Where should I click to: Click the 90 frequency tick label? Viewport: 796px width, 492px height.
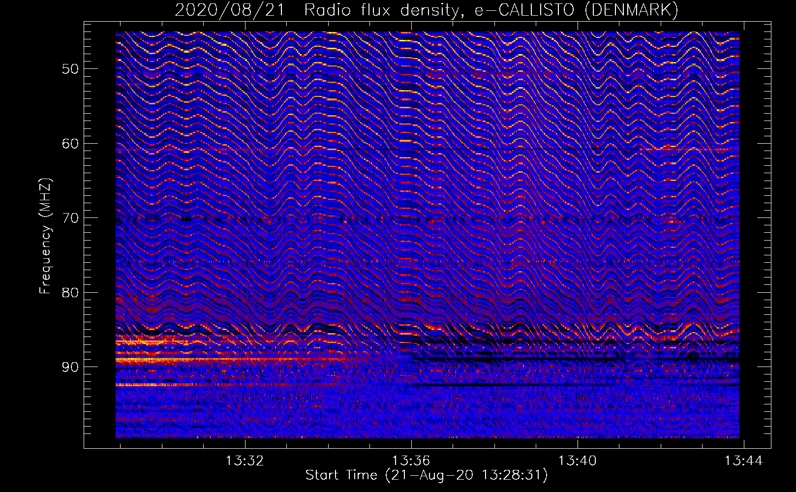pos(70,367)
